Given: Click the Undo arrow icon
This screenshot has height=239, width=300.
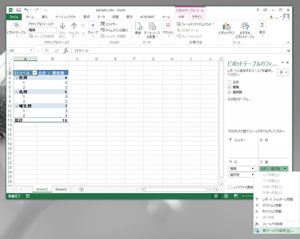Looking at the screenshot, I should 26,10.
